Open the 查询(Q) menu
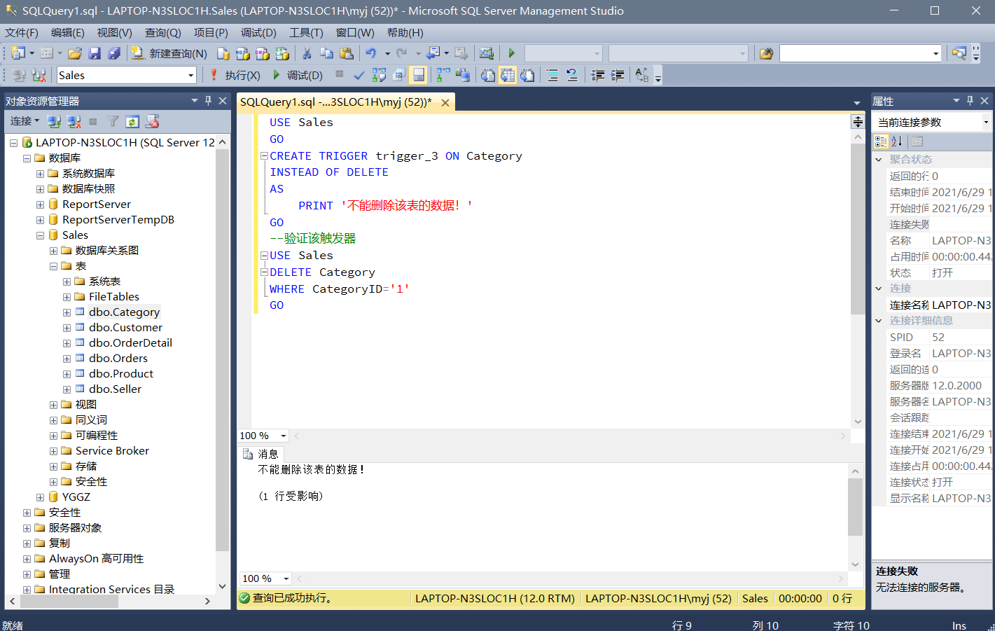 pyautogui.click(x=162, y=33)
